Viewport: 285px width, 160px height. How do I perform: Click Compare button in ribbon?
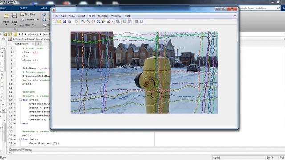point(28,20)
